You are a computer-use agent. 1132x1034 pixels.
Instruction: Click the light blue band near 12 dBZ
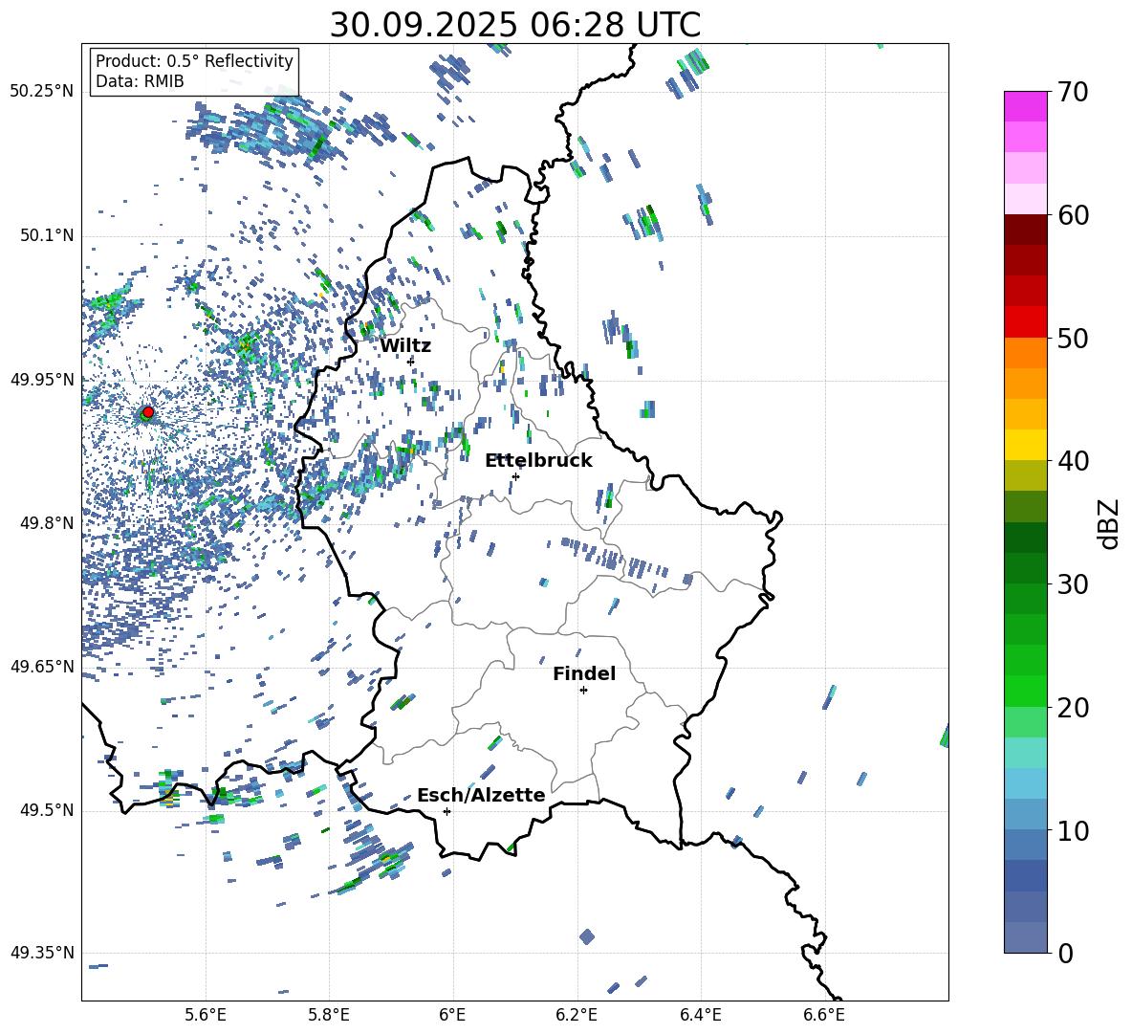[x=1025, y=783]
